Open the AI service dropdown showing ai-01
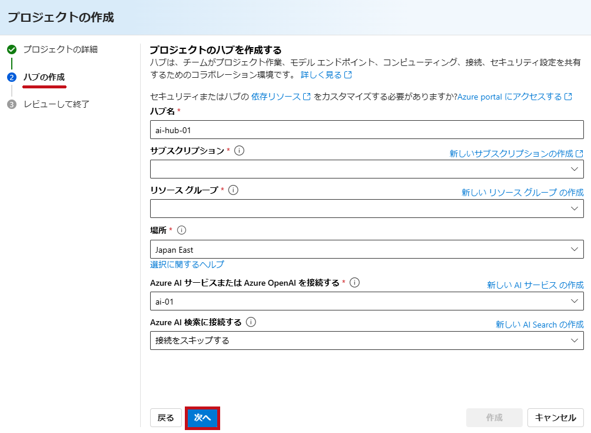Viewport: 591px width, 433px height. [x=367, y=301]
